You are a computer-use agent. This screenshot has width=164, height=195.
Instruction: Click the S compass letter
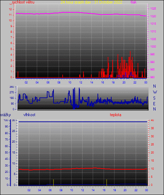(154, 98)
